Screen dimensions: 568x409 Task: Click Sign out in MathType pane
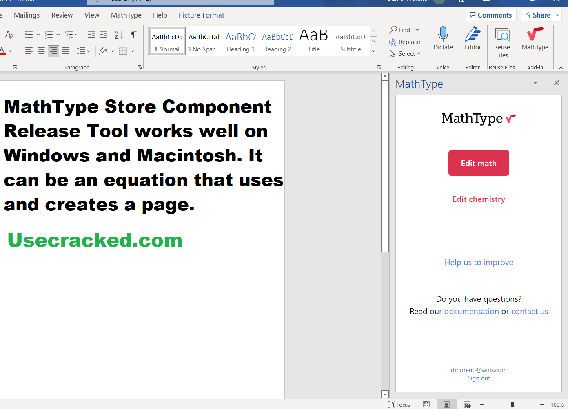479,378
